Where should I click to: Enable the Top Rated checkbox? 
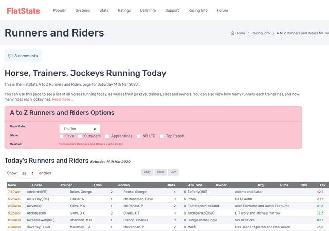pyautogui.click(x=162, y=136)
